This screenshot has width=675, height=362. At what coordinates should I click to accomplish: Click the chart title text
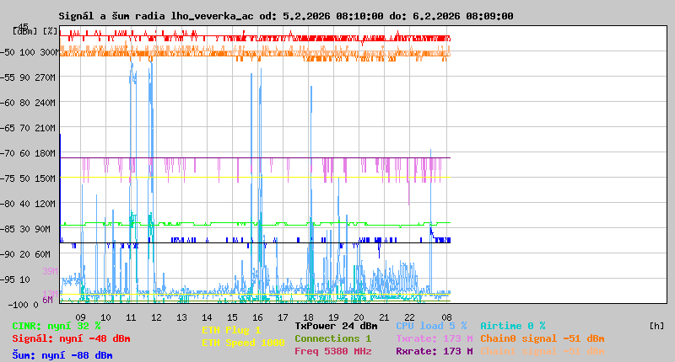[285, 16]
